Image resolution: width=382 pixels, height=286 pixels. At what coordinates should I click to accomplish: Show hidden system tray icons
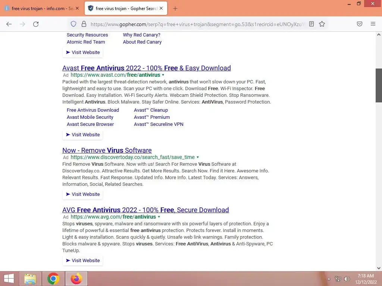pyautogui.click(x=329, y=279)
